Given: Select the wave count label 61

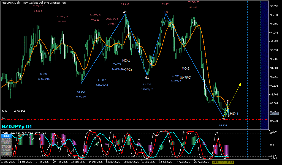Looking at the screenshot, I should click(x=147, y=78).
